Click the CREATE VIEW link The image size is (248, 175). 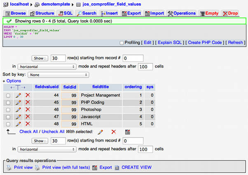point(136,168)
